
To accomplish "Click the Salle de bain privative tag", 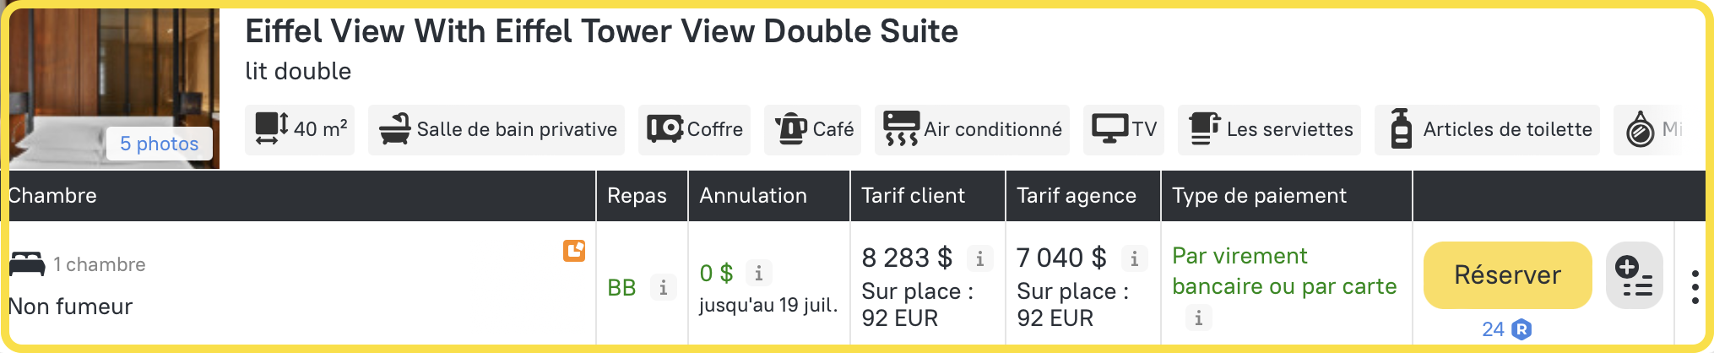I will [x=496, y=130].
